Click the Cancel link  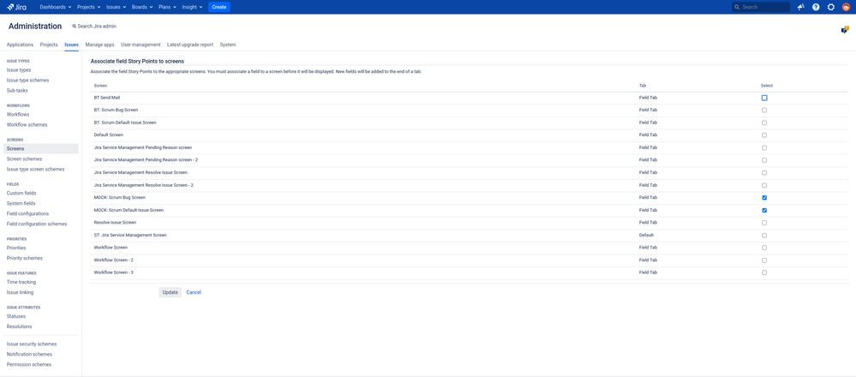coord(194,292)
